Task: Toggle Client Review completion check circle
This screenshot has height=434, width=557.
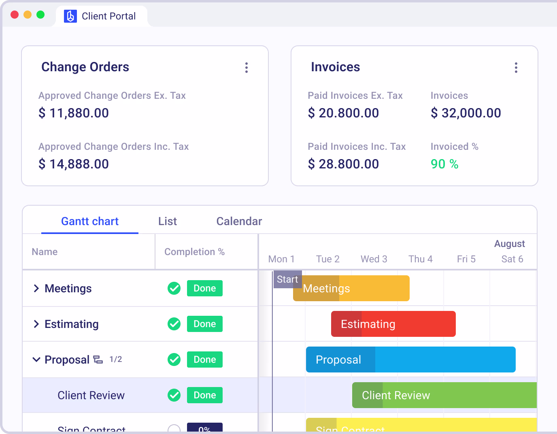Action: pyautogui.click(x=174, y=395)
